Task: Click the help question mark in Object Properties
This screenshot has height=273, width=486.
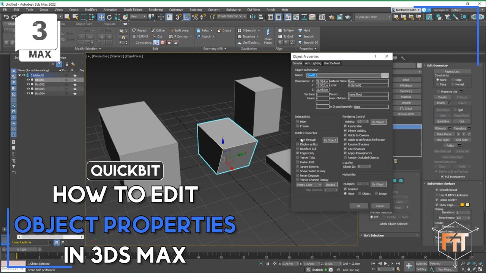Action: tap(376, 56)
